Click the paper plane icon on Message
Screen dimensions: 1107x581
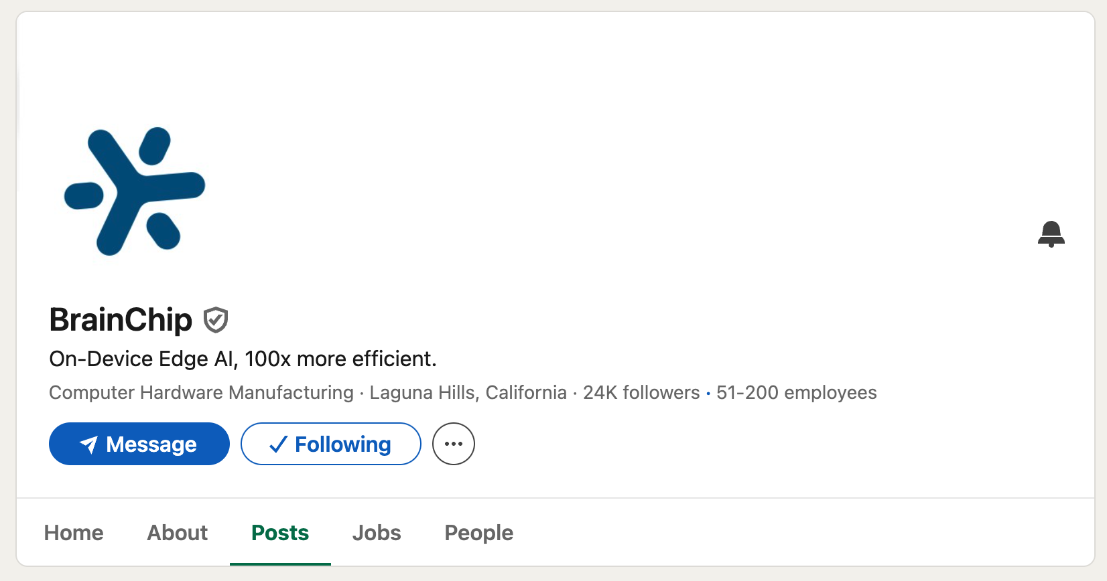pyautogui.click(x=88, y=444)
